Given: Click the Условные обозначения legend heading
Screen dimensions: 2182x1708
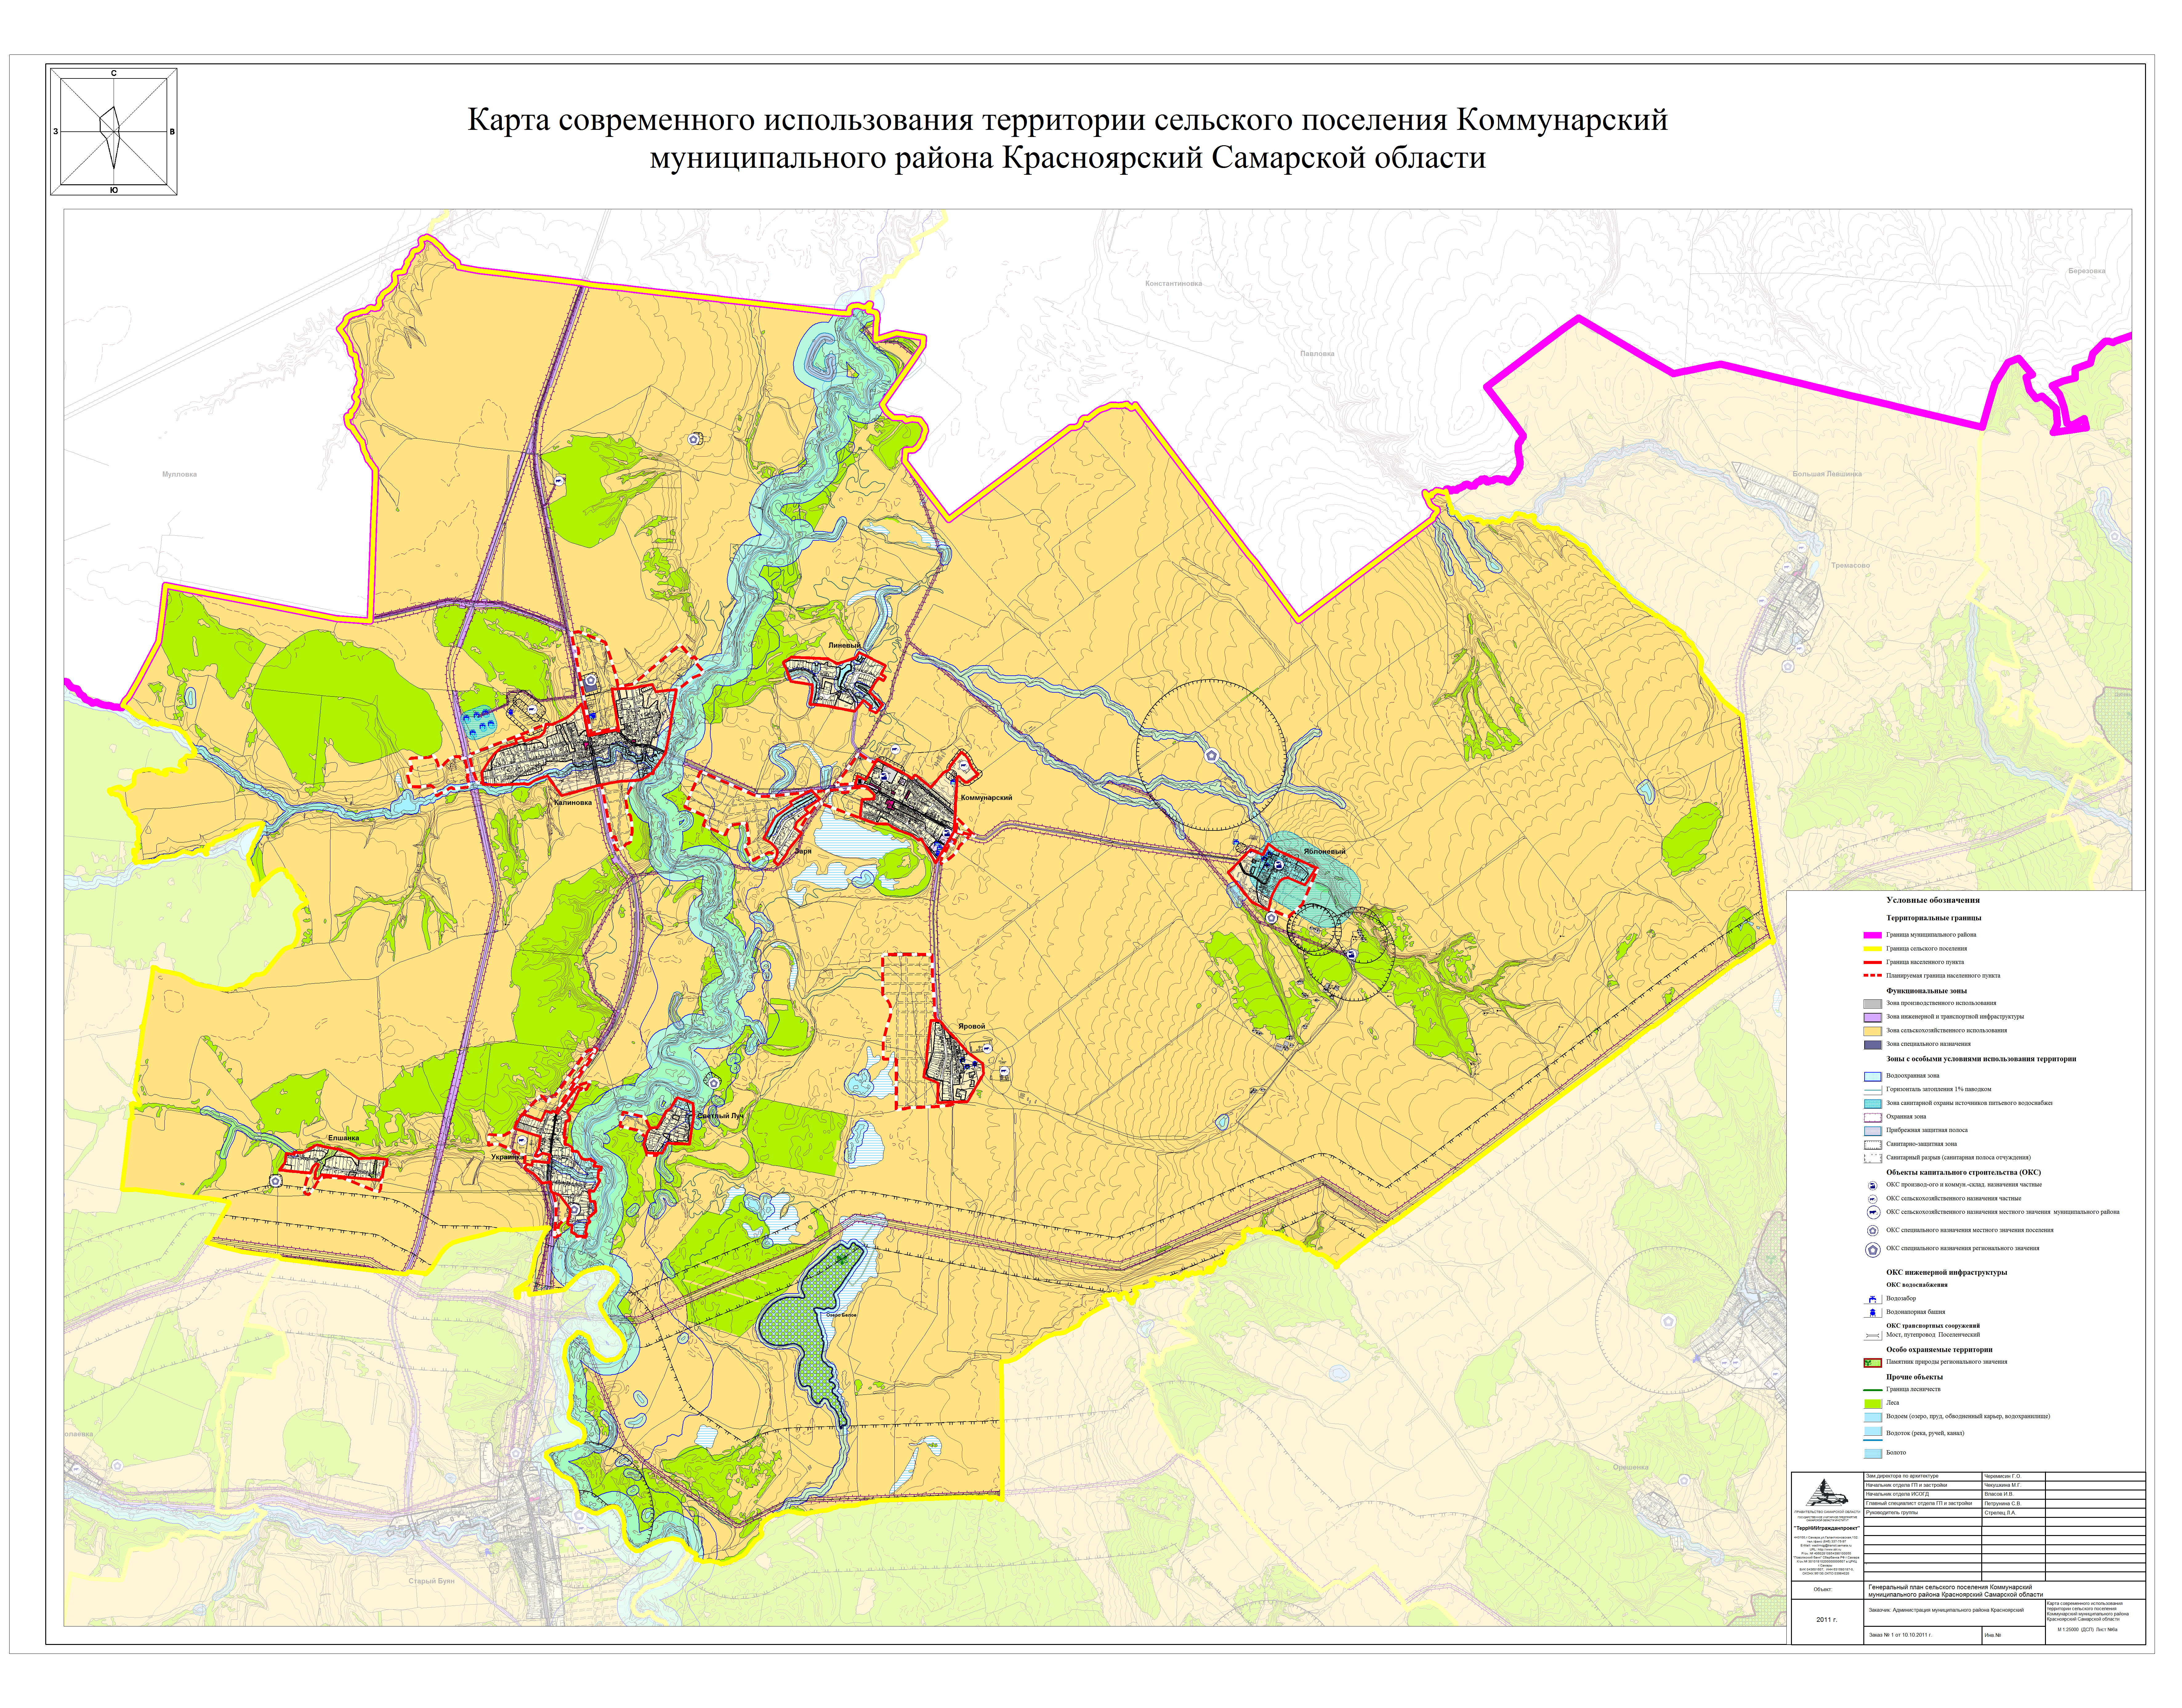Looking at the screenshot, I should pyautogui.click(x=1933, y=900).
